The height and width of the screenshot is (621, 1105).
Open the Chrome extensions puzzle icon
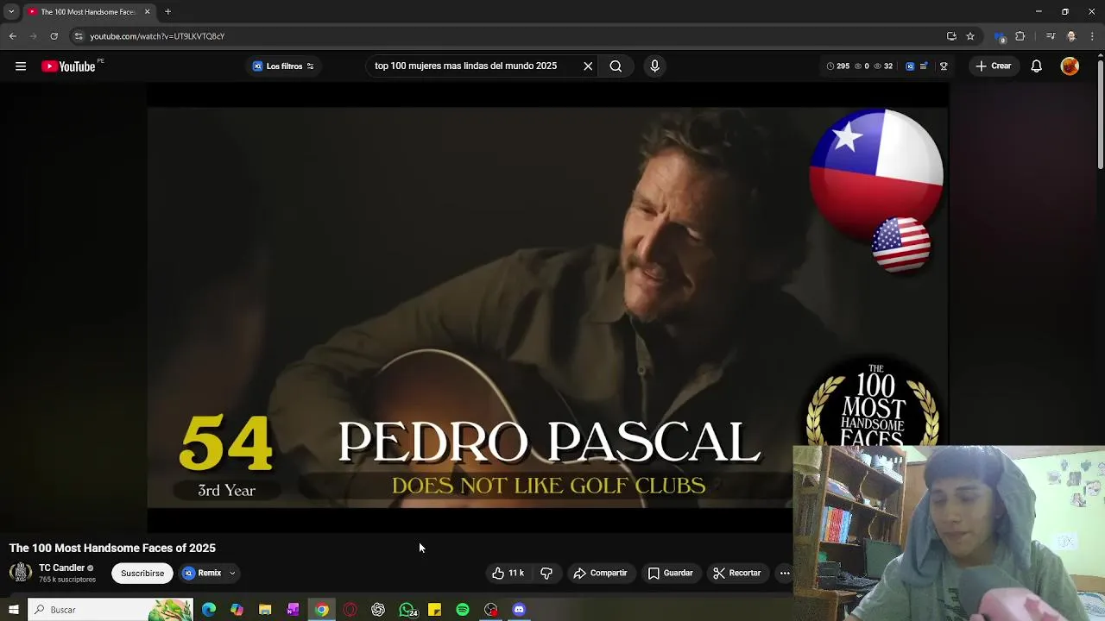[x=1020, y=36]
